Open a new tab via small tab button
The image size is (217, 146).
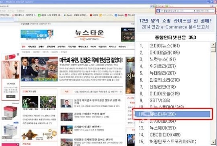click(x=16, y=20)
